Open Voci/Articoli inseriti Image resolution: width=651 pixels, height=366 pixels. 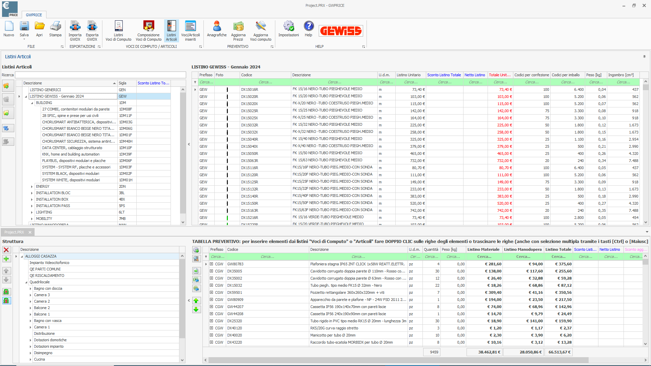click(x=191, y=31)
